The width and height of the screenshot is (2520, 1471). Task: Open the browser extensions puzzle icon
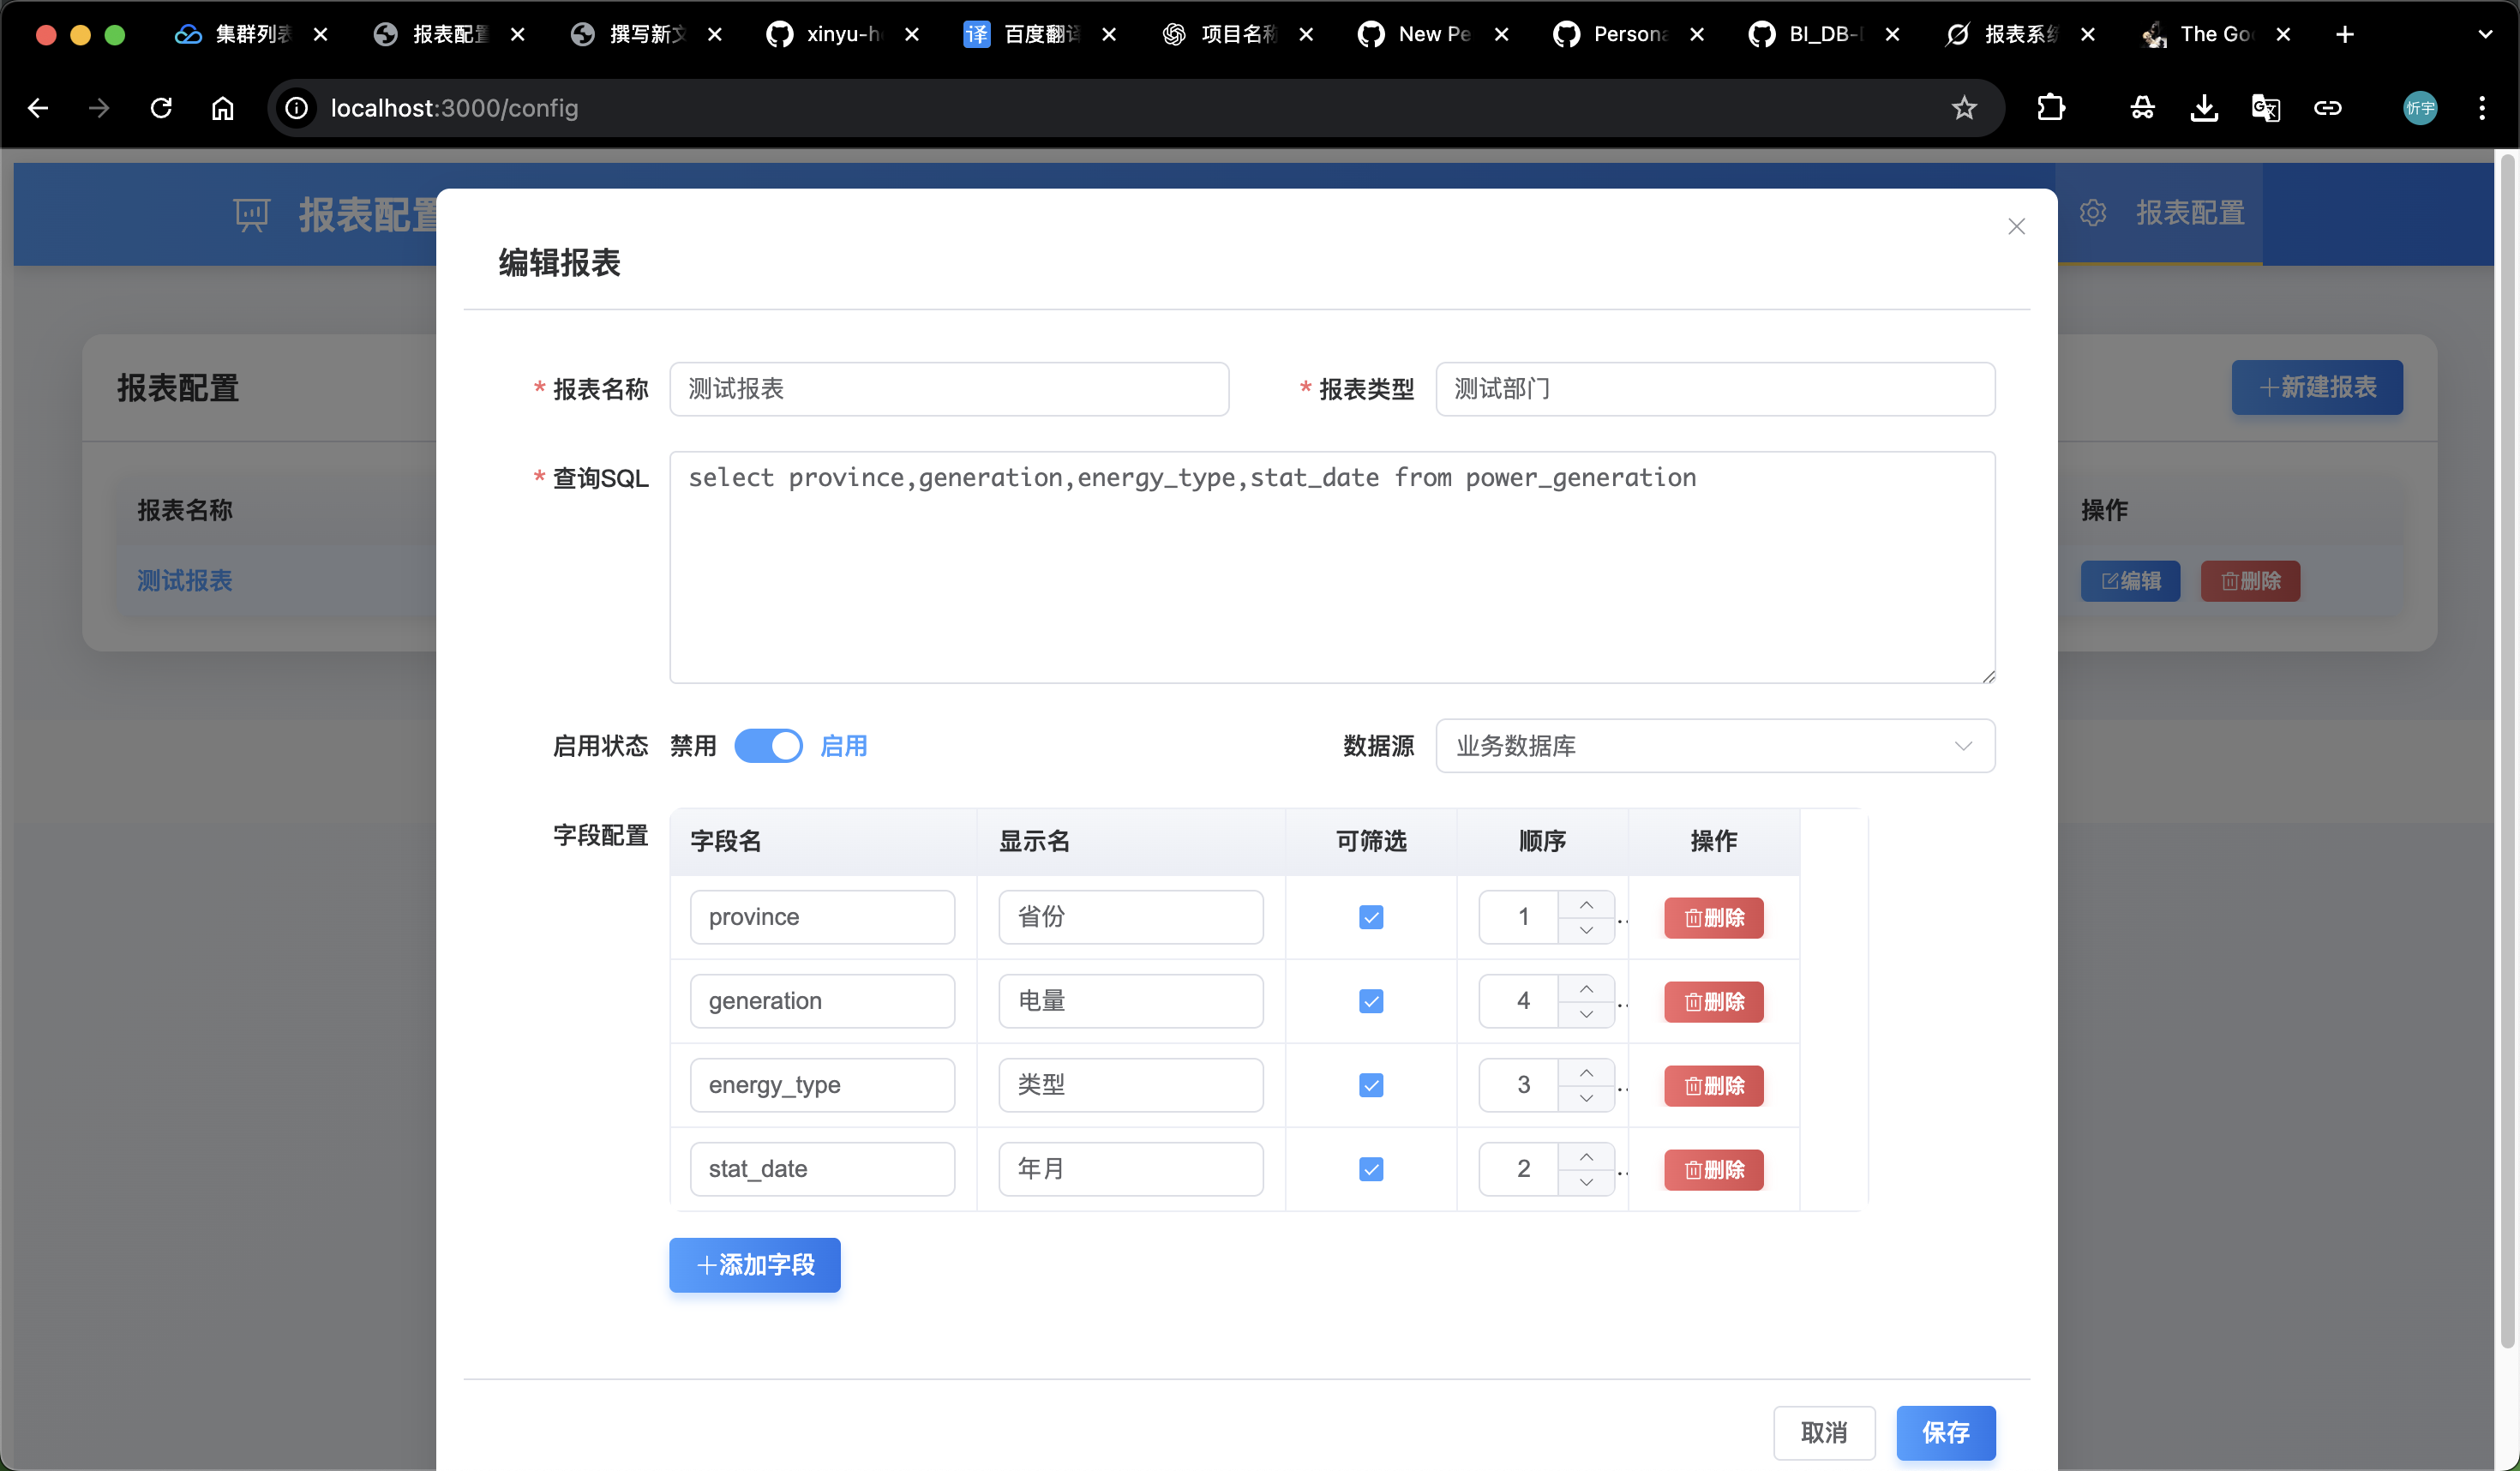pos(2050,108)
